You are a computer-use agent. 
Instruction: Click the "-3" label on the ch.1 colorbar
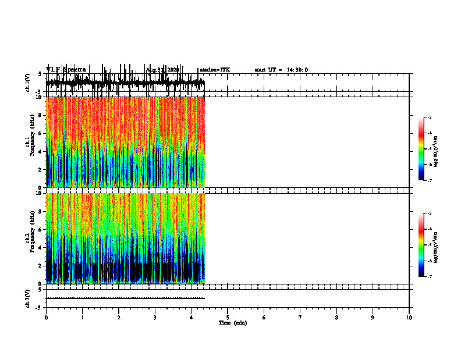pyautogui.click(x=430, y=117)
